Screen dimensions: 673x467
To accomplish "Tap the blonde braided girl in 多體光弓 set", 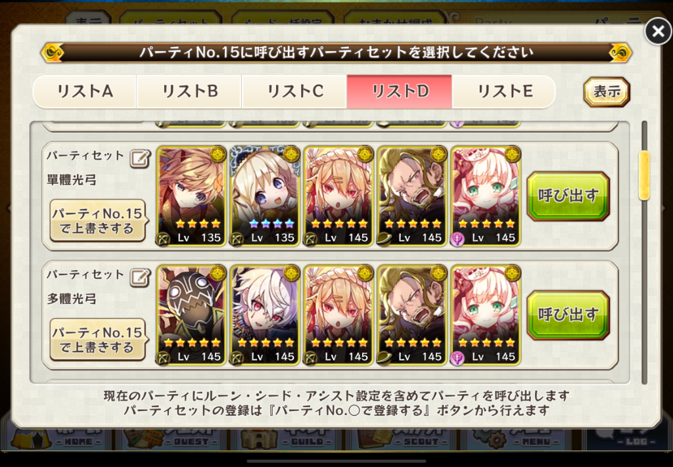I will [x=338, y=315].
